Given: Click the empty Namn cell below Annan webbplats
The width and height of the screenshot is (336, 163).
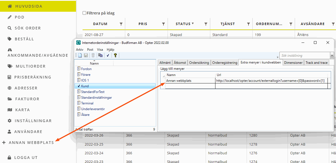Looking at the screenshot, I should click(x=190, y=86).
